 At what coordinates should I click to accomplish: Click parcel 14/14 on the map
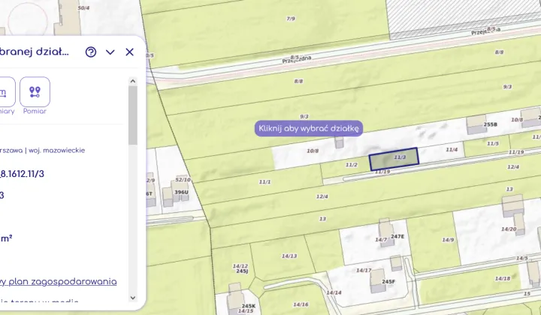click(334, 292)
